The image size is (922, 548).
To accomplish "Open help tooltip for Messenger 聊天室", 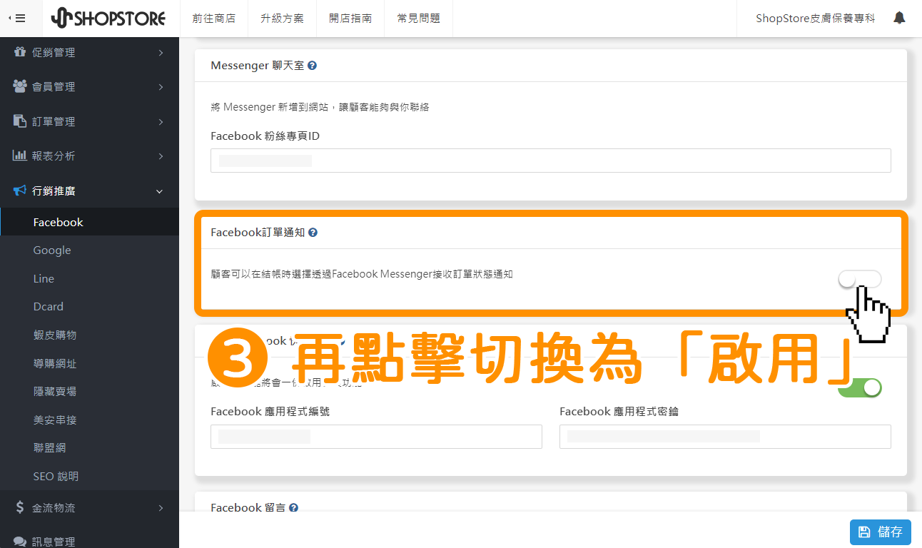I will 312,66.
